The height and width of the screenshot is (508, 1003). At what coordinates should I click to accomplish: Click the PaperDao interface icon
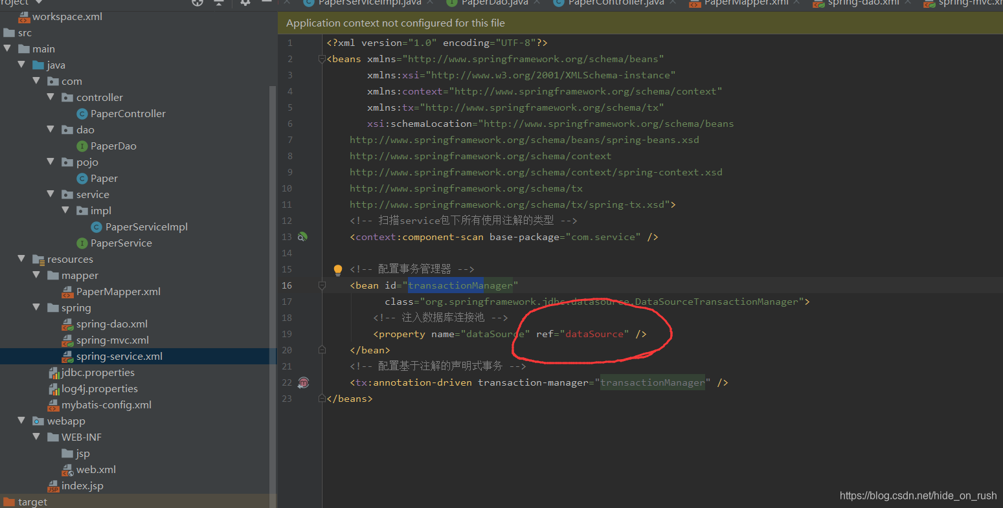[x=82, y=146]
